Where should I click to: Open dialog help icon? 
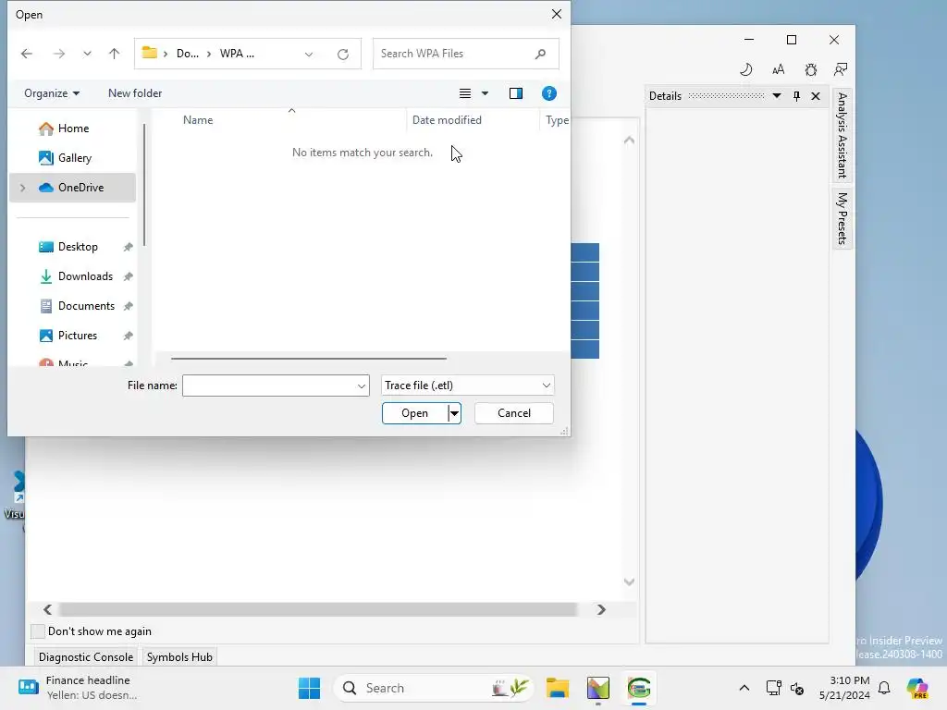tap(549, 93)
